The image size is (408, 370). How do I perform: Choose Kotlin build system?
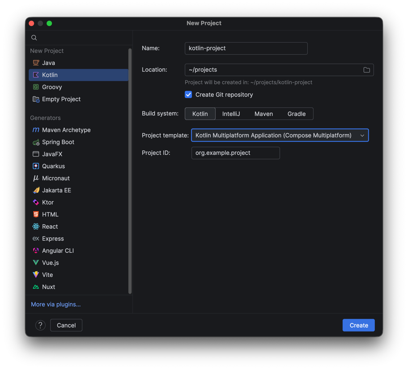(200, 114)
